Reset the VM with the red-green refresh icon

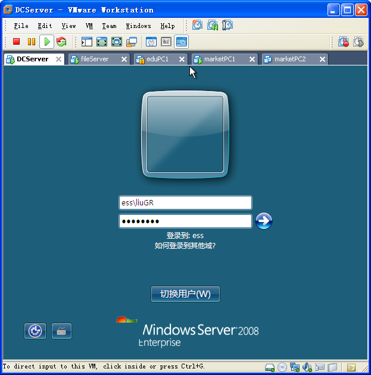point(61,42)
